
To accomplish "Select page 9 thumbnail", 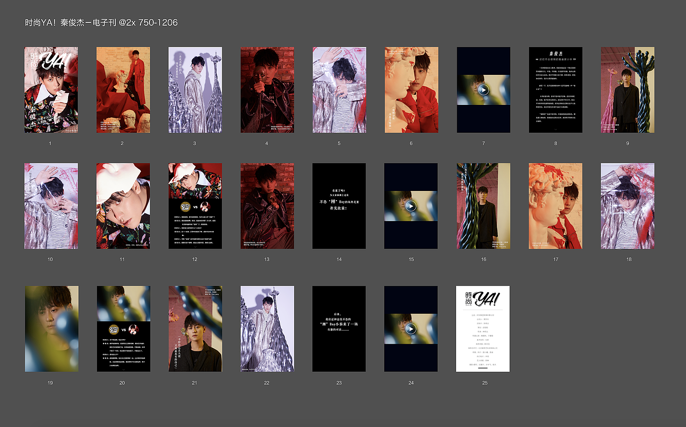I will point(628,90).
